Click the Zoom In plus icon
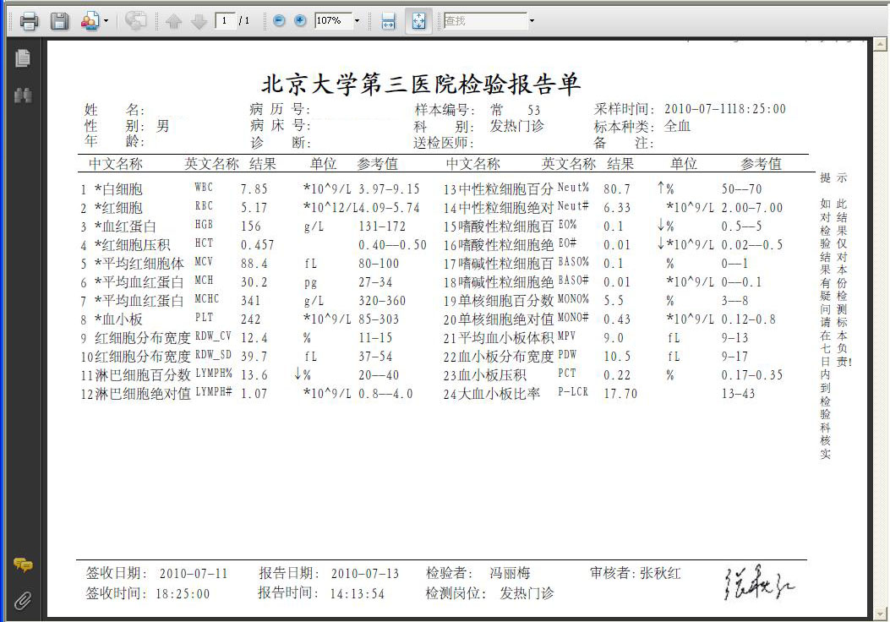The image size is (890, 622). pos(301,20)
